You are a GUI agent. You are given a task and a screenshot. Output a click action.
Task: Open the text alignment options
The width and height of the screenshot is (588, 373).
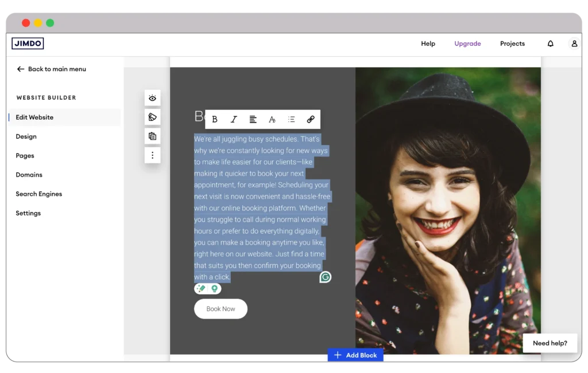tap(253, 120)
